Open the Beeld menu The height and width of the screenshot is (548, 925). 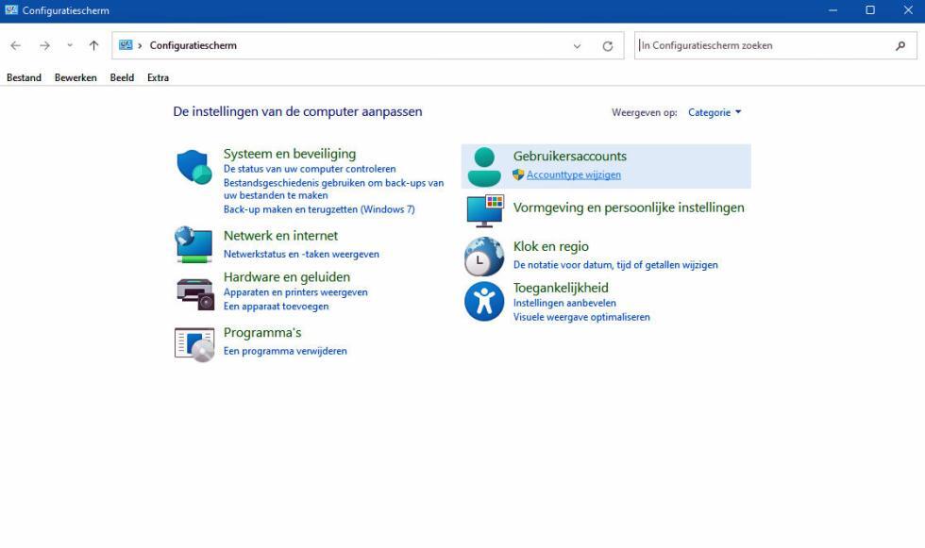pos(122,77)
